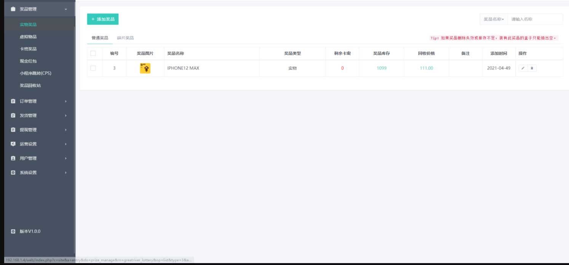Collapse the 奖品管理 menu chevron

point(66,9)
